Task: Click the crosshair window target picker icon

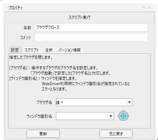Action: click(124, 116)
